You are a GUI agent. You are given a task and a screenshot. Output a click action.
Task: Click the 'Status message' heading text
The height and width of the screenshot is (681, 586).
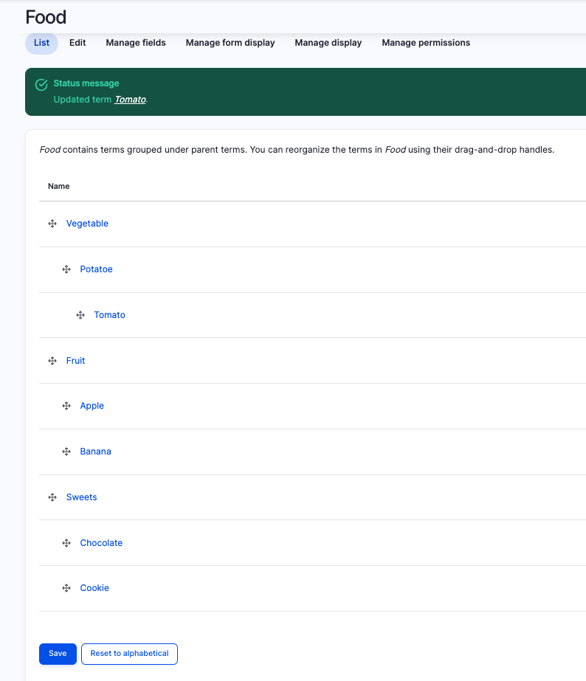(x=86, y=83)
